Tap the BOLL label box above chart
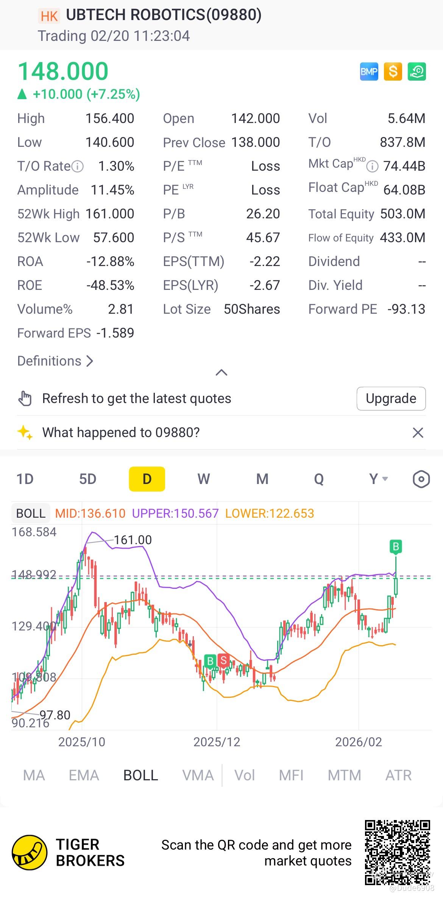Screen dimensions: 443x898 31,514
